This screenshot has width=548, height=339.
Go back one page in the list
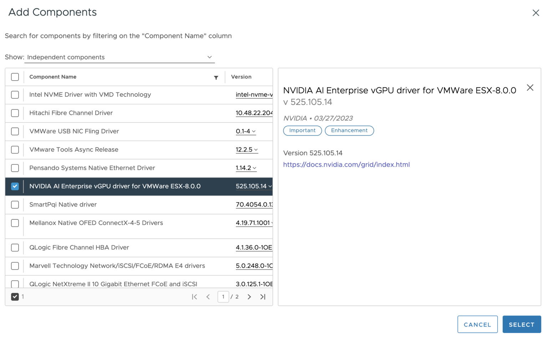point(208,297)
